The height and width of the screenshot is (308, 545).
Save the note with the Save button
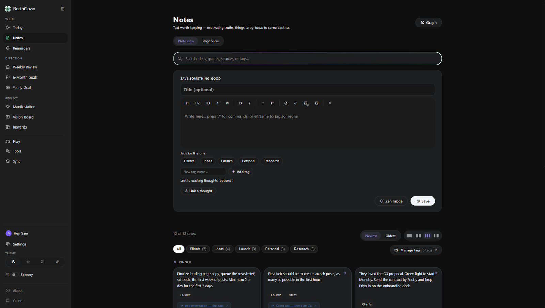(423, 201)
